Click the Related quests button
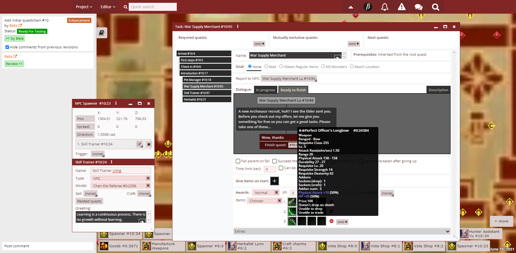Screen dimensions: 516x253 (89, 201)
